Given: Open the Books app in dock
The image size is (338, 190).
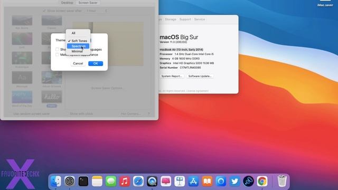Looking at the screenshot, I should [207, 181].
